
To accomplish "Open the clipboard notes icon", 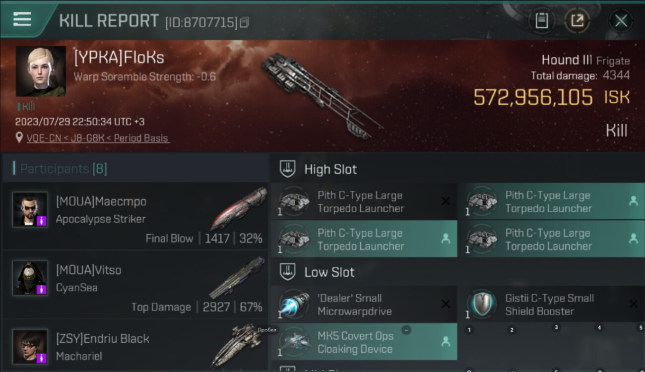I will 541,20.
